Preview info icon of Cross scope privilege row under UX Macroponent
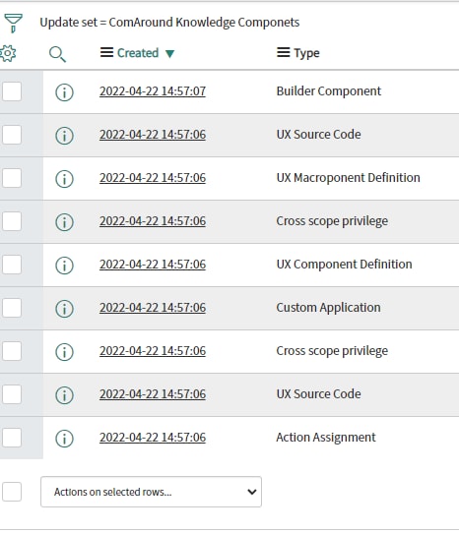Screen dimensions: 459x534 click(64, 222)
